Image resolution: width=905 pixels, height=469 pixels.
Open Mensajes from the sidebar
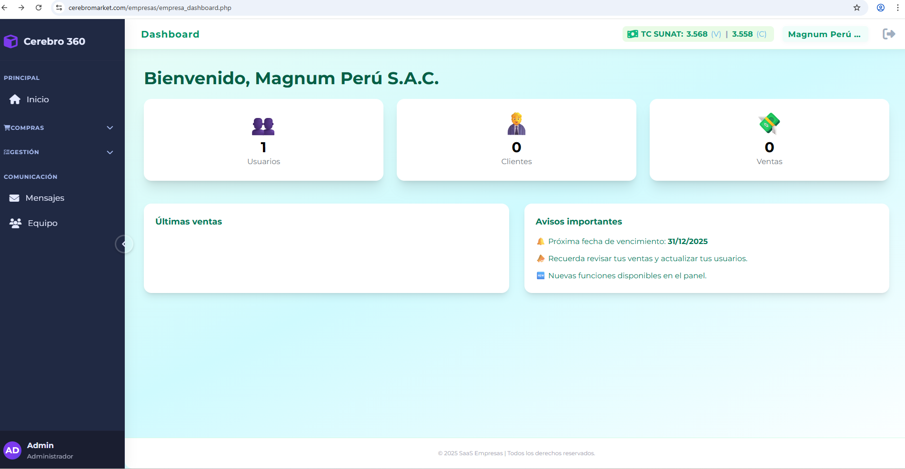pos(44,198)
